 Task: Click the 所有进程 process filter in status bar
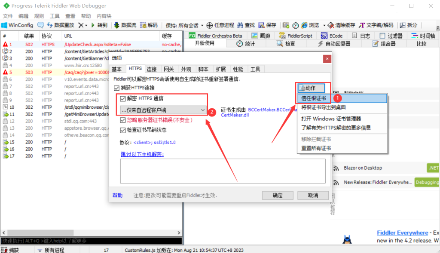51,250
